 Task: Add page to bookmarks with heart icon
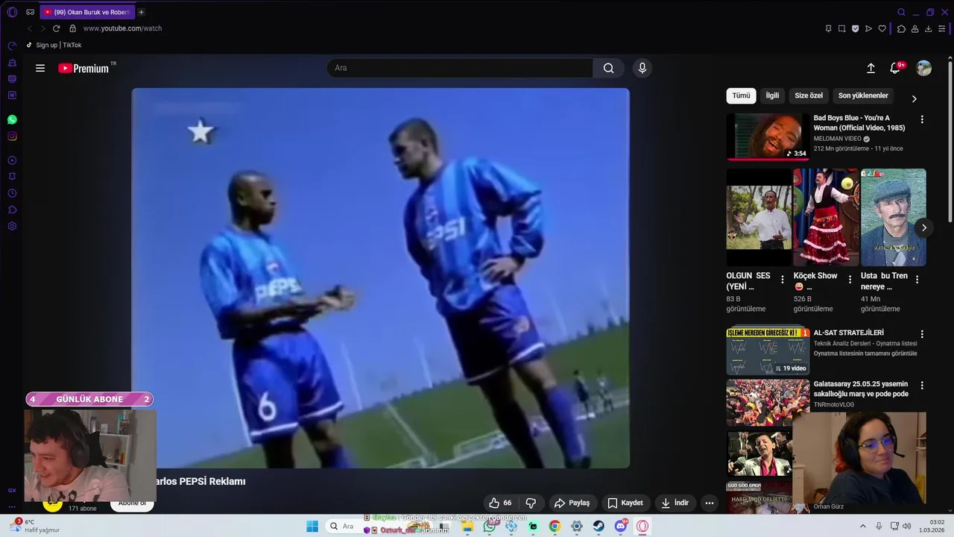click(882, 28)
